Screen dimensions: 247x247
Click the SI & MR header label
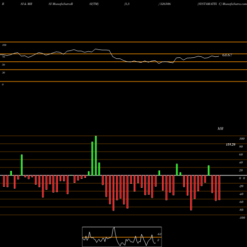point(26,4)
